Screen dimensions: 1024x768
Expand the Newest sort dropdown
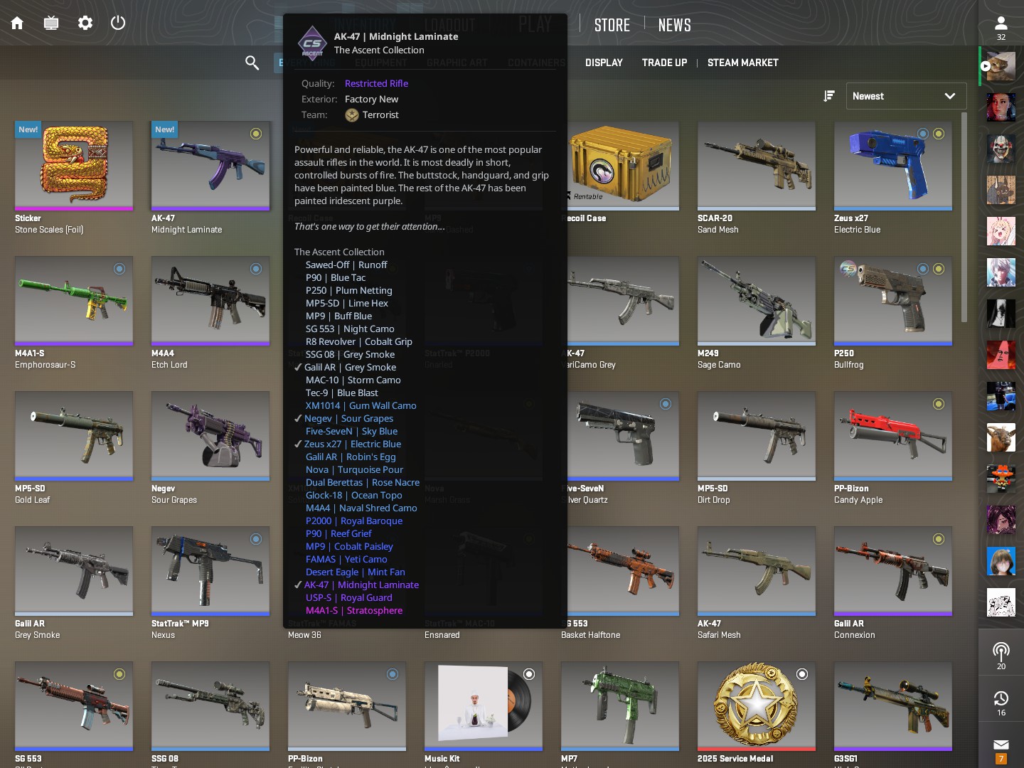click(906, 96)
